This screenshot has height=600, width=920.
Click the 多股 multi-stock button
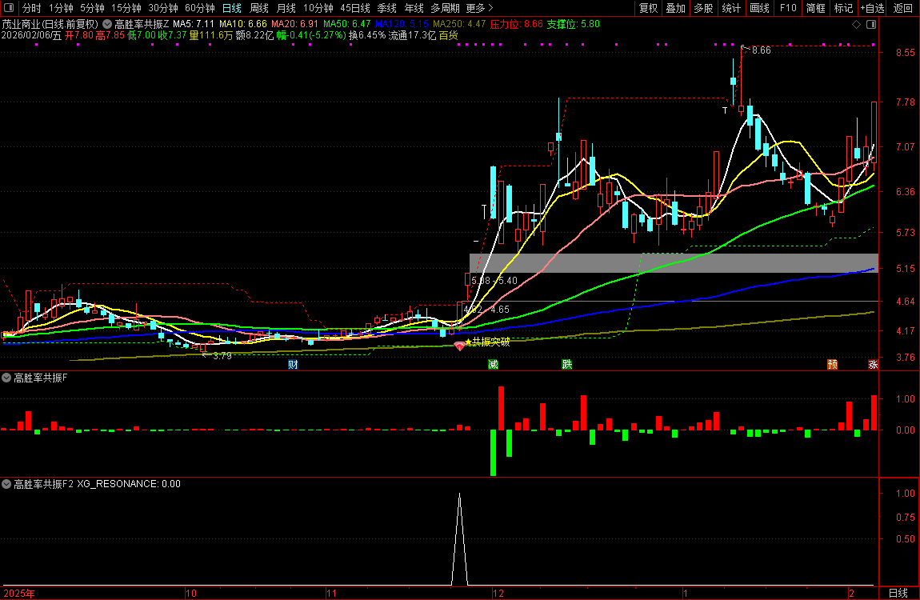point(703,8)
